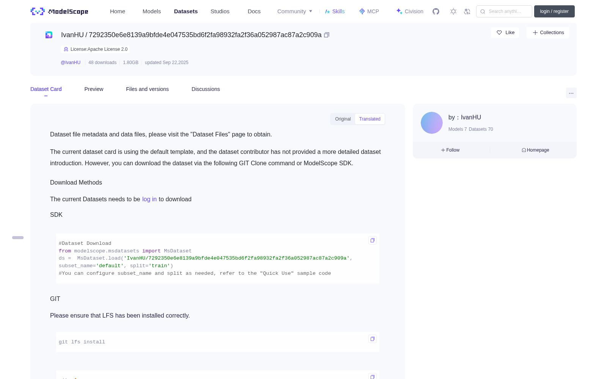Click the '48 downloads' statistic
This screenshot has width=607, height=379.
(x=102, y=63)
